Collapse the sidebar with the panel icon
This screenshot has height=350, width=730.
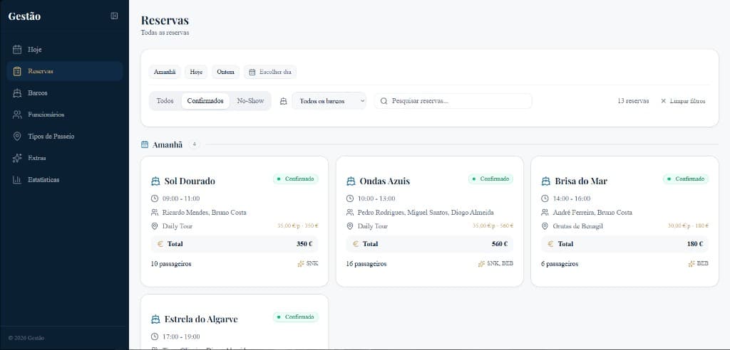pyautogui.click(x=114, y=16)
